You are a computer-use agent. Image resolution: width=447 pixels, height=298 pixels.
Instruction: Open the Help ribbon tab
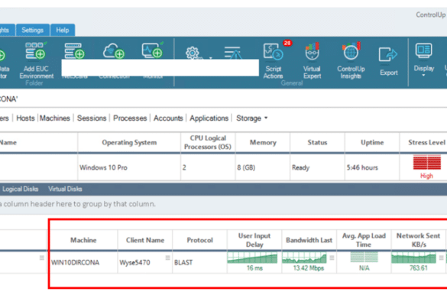63,31
